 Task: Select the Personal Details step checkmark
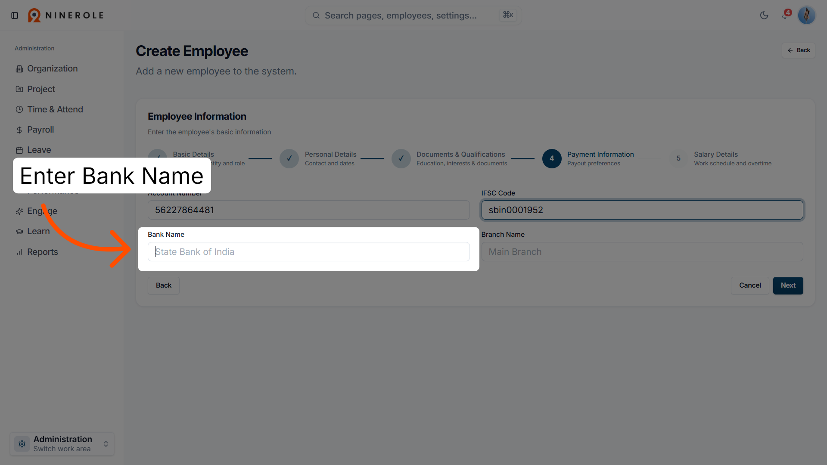289,158
